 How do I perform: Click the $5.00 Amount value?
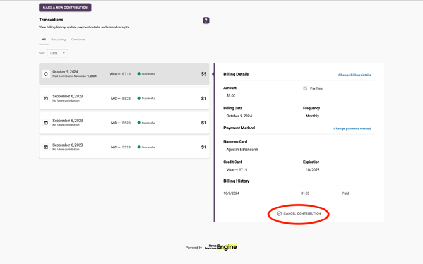tap(231, 95)
